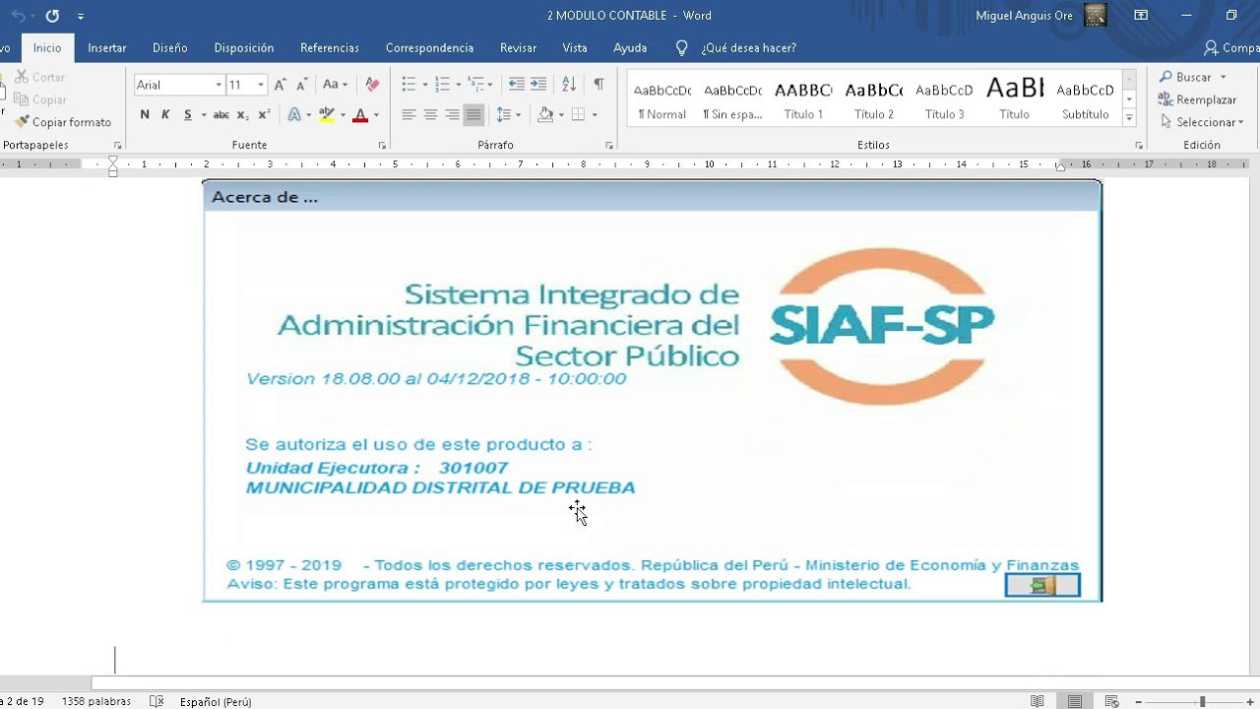The height and width of the screenshot is (709, 1260).
Task: Switch to print layout view icon
Action: pos(1075,701)
